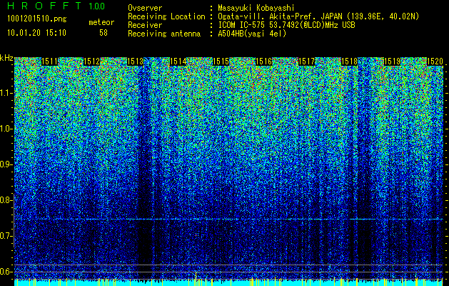Select the 1517 time marker
Screen dimensions: 449x286
(307, 61)
